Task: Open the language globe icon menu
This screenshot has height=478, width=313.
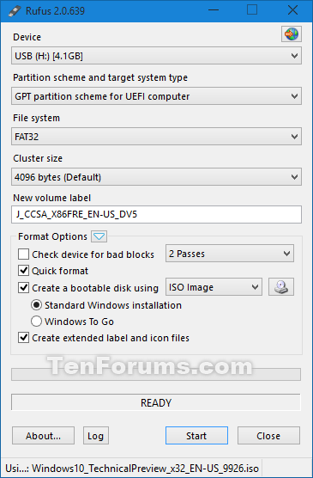Action: click(292, 34)
